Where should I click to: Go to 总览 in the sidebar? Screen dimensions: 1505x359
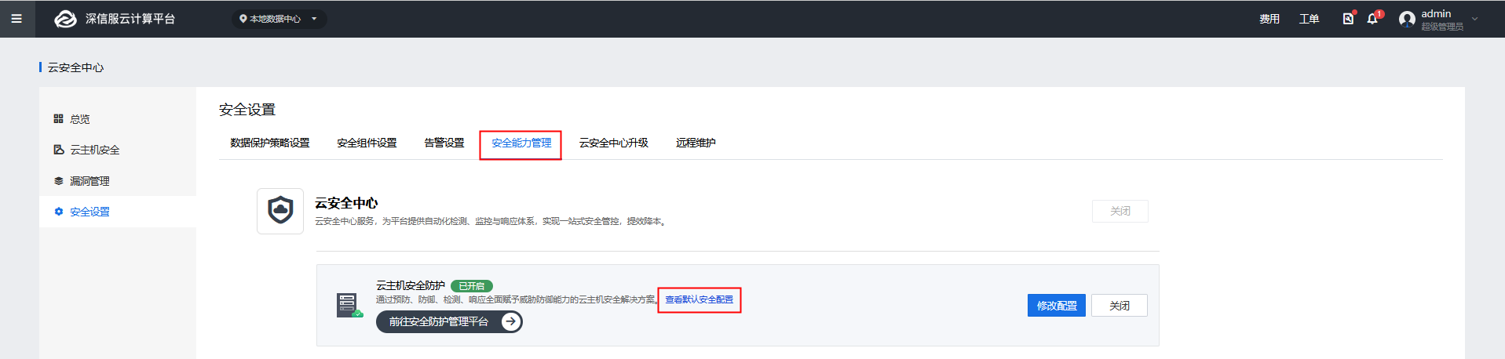click(118, 119)
